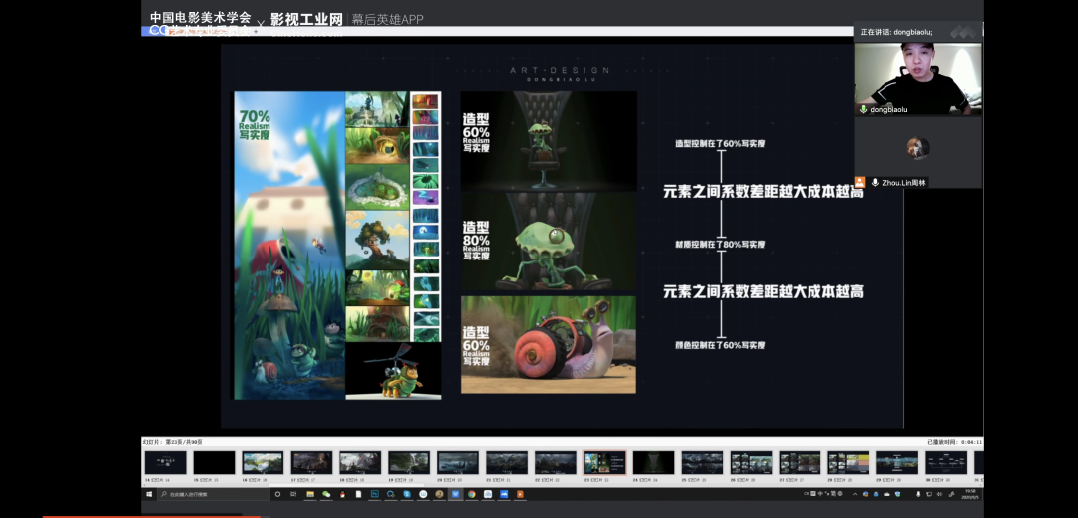Open Task View in the taskbar
Image resolution: width=1078 pixels, height=518 pixels.
click(293, 494)
